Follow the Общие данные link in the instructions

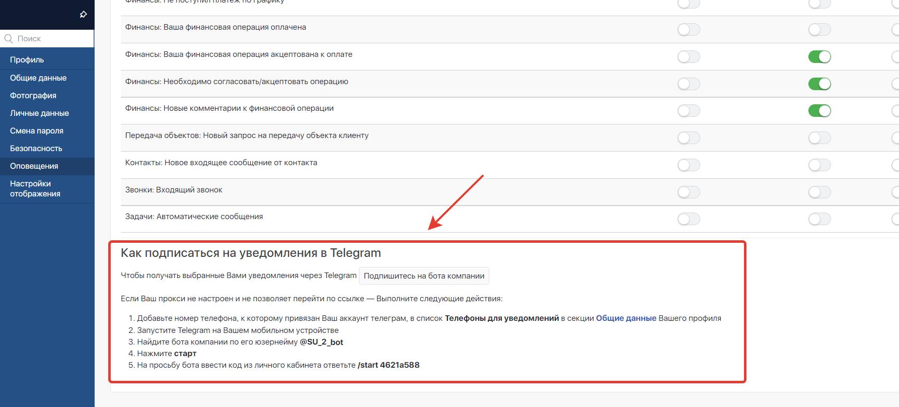(626, 318)
